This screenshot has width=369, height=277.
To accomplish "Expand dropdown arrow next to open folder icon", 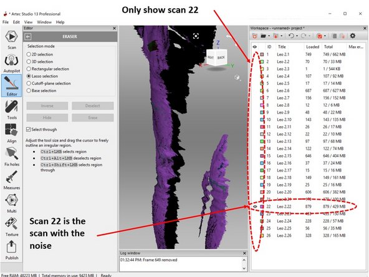I will pyautogui.click(x=269, y=36).
